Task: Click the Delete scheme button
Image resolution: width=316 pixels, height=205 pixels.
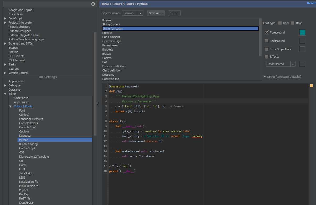Action: tap(174, 13)
